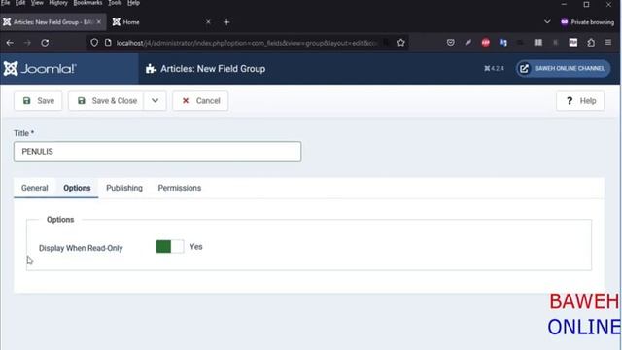This screenshot has width=622, height=350.
Task: Click Save & Close button
Action: point(106,101)
